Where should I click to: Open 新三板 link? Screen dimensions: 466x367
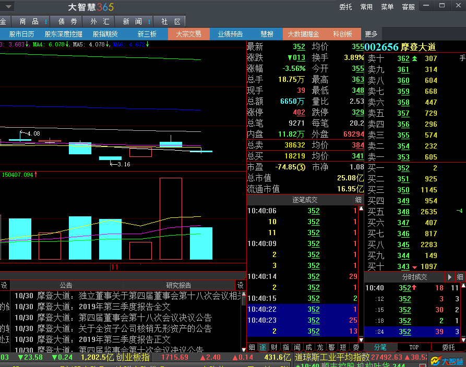(x=147, y=34)
